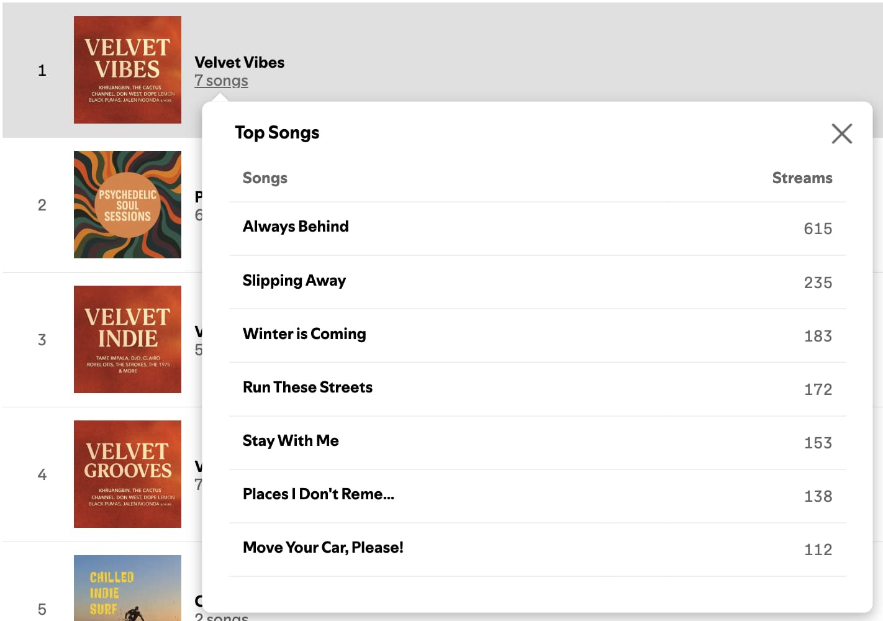Click the rank number 2 row
Viewport: 883px width, 621px height.
click(42, 205)
